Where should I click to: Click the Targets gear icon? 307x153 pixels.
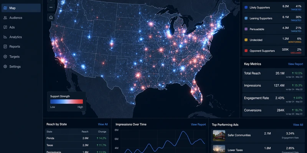click(x=5, y=57)
